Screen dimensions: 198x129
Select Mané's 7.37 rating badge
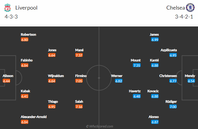click(x=79, y=55)
